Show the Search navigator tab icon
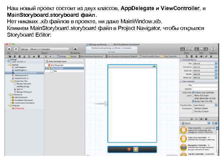 pyautogui.click(x=20, y=57)
